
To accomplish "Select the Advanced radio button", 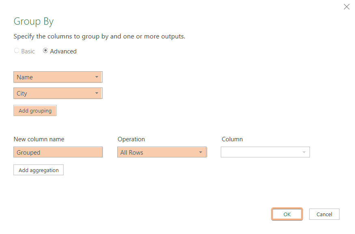I will click(45, 50).
